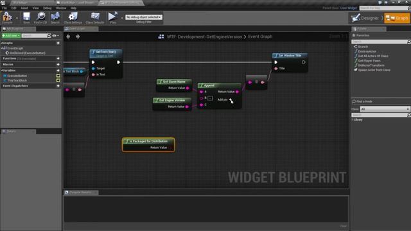The width and height of the screenshot is (411, 231).
Task: Navigate back with the graph left arrow
Action: click(68, 37)
